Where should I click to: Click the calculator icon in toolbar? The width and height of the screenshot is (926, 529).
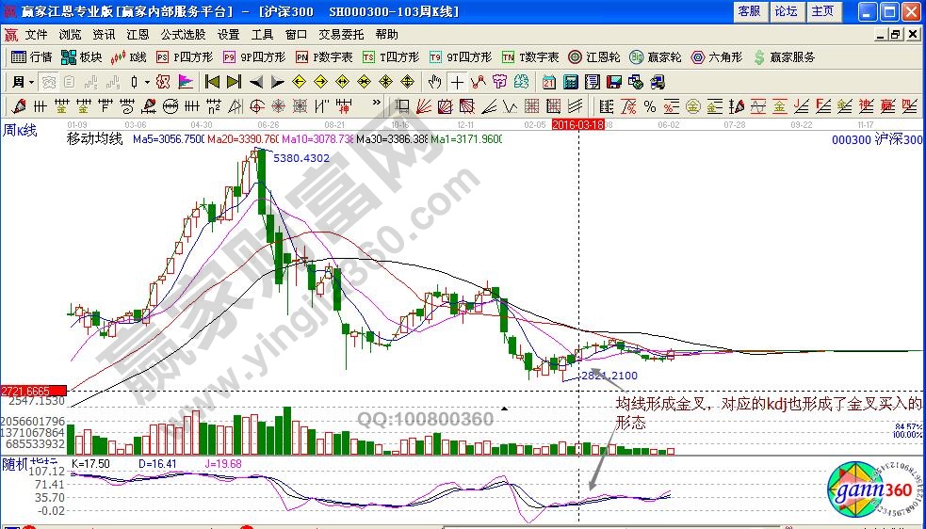(570, 82)
